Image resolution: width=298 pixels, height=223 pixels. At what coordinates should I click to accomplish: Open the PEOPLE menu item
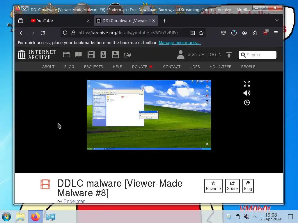coord(248,67)
